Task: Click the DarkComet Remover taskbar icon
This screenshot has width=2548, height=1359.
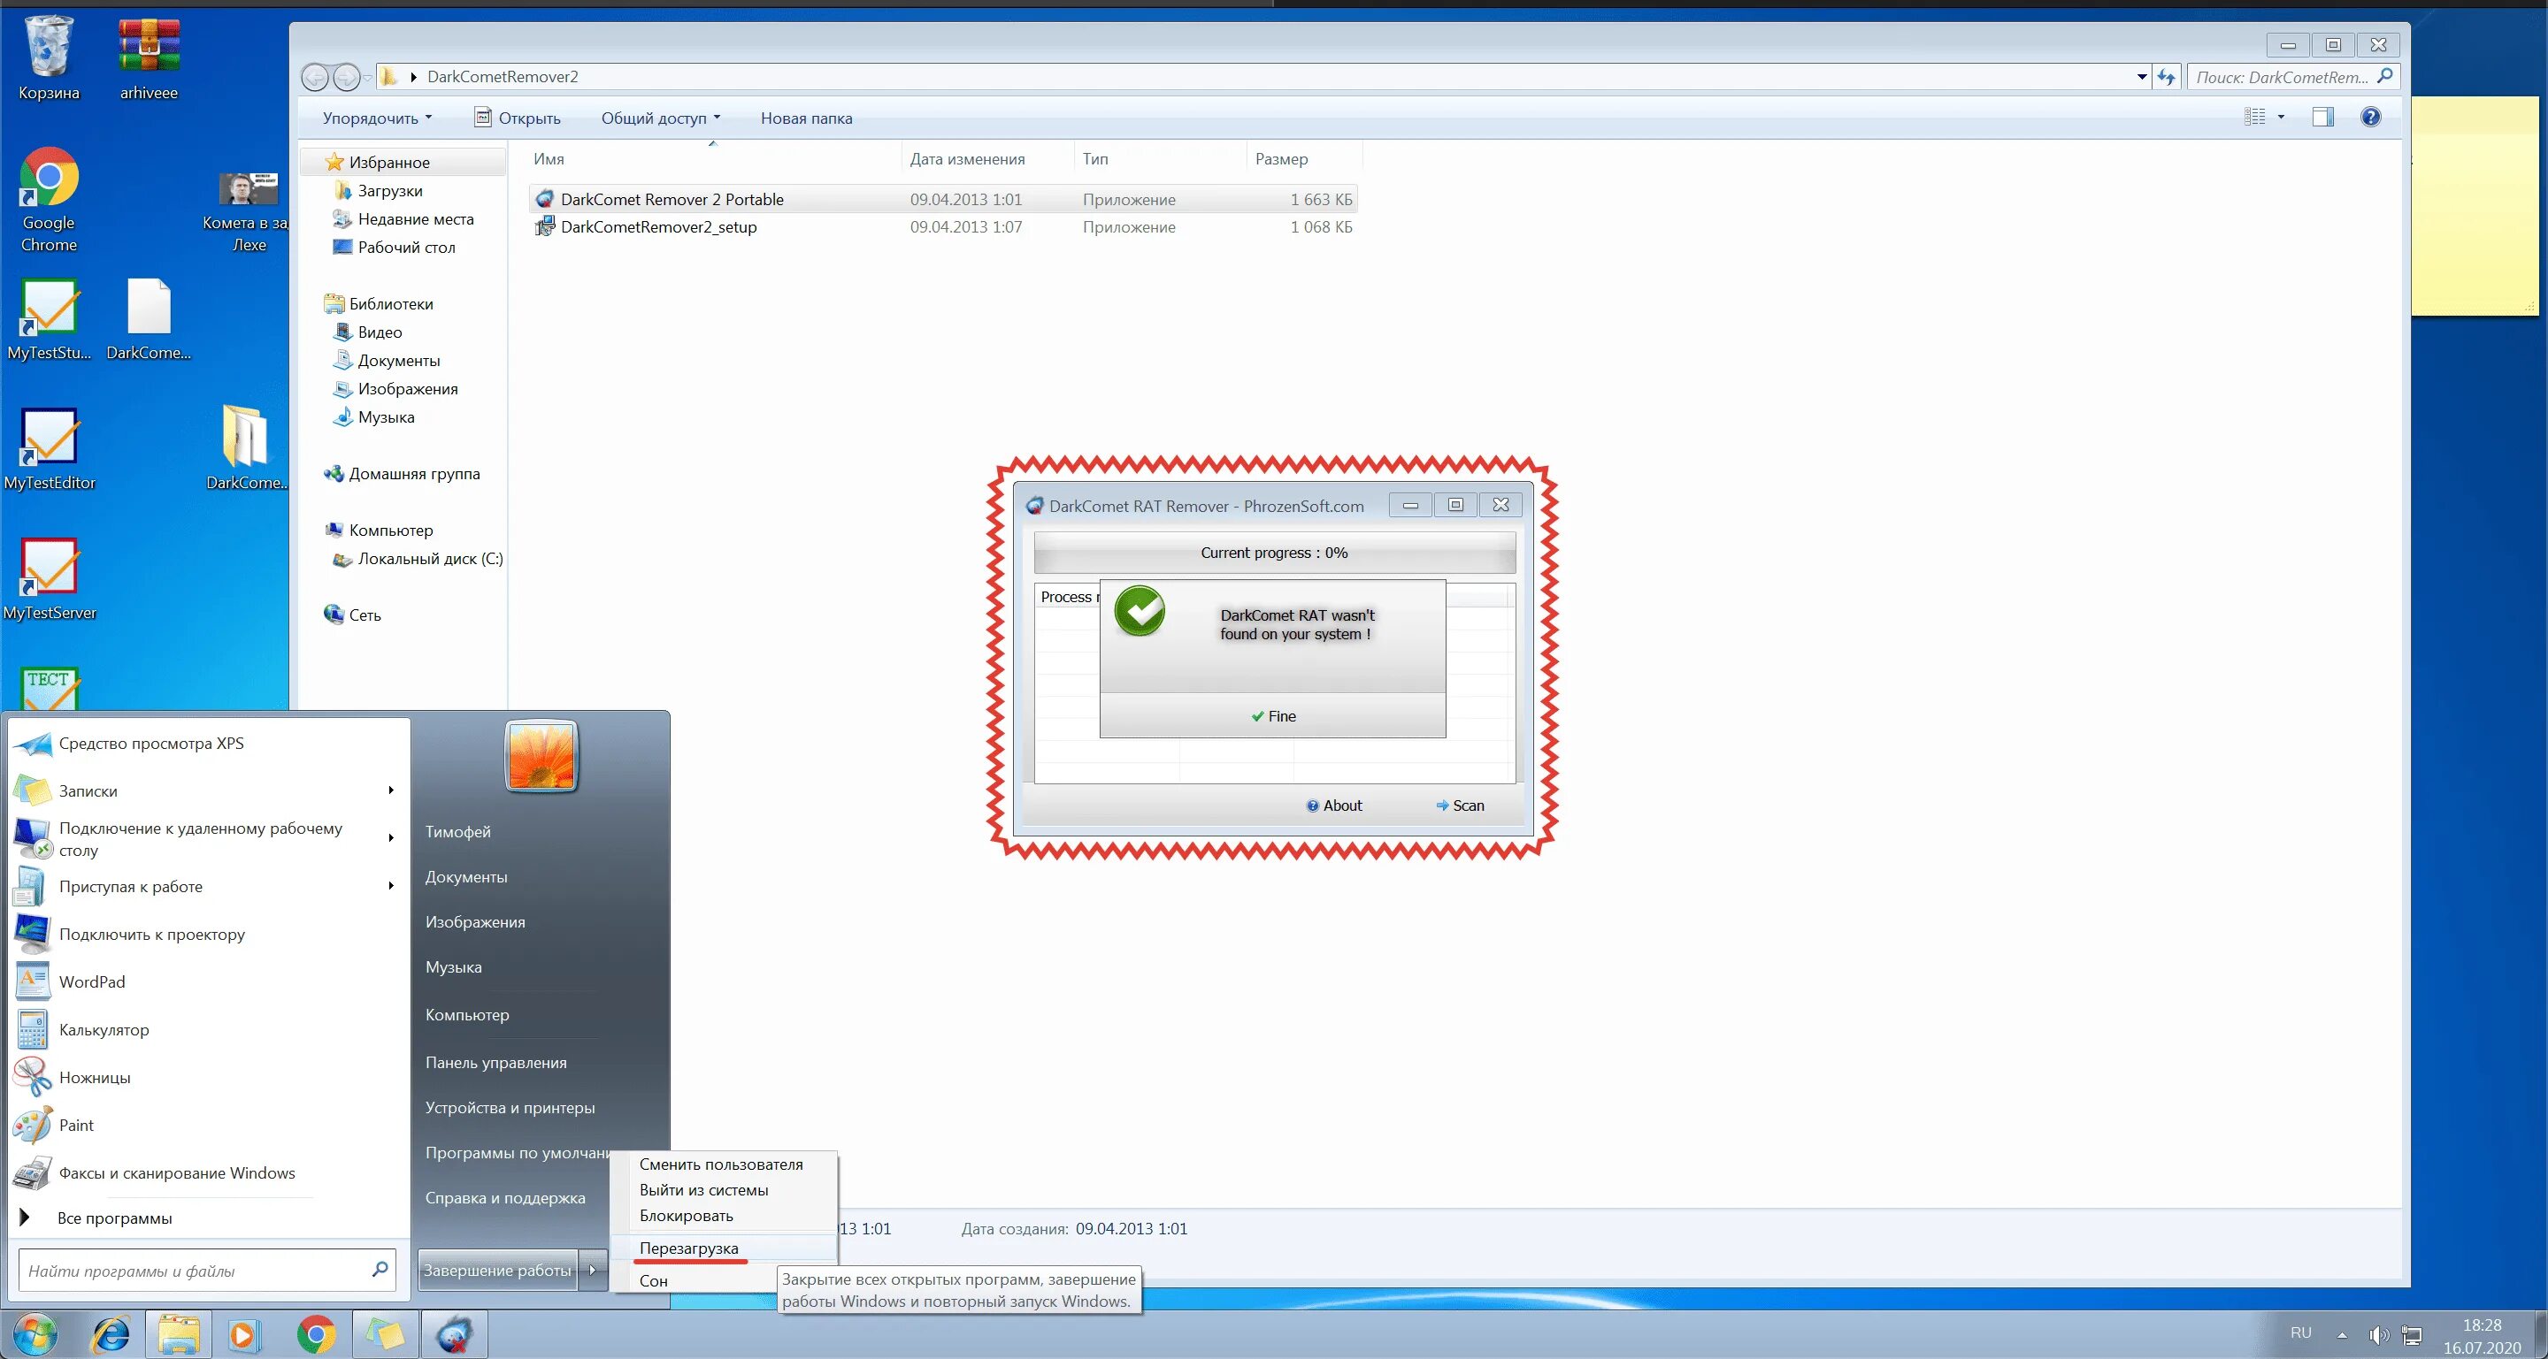Action: [455, 1334]
